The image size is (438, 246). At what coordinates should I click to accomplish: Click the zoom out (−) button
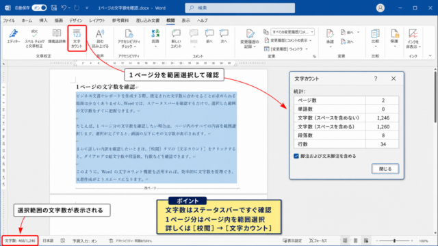[x=376, y=241]
